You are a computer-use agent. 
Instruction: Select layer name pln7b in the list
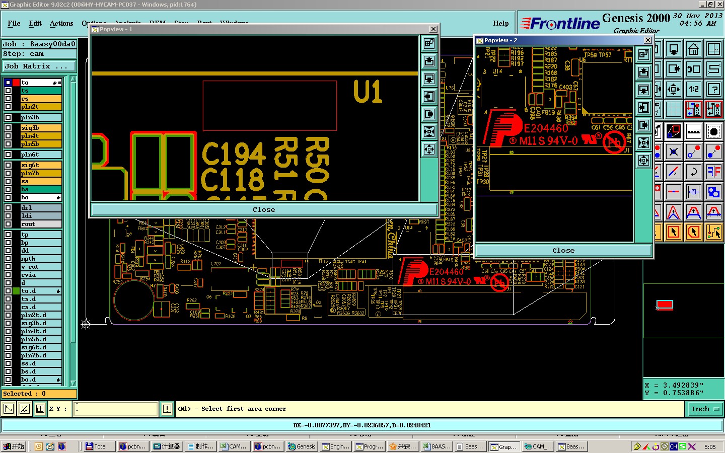point(41,173)
